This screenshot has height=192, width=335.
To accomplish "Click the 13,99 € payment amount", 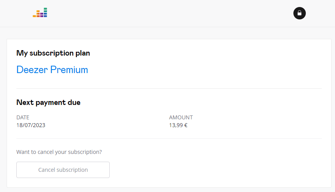I will point(178,125).
